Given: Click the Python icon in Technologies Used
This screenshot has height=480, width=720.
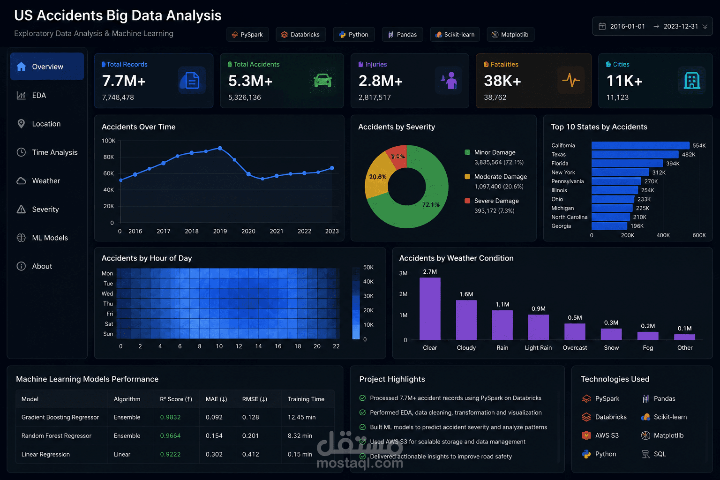Looking at the screenshot, I should click(586, 454).
